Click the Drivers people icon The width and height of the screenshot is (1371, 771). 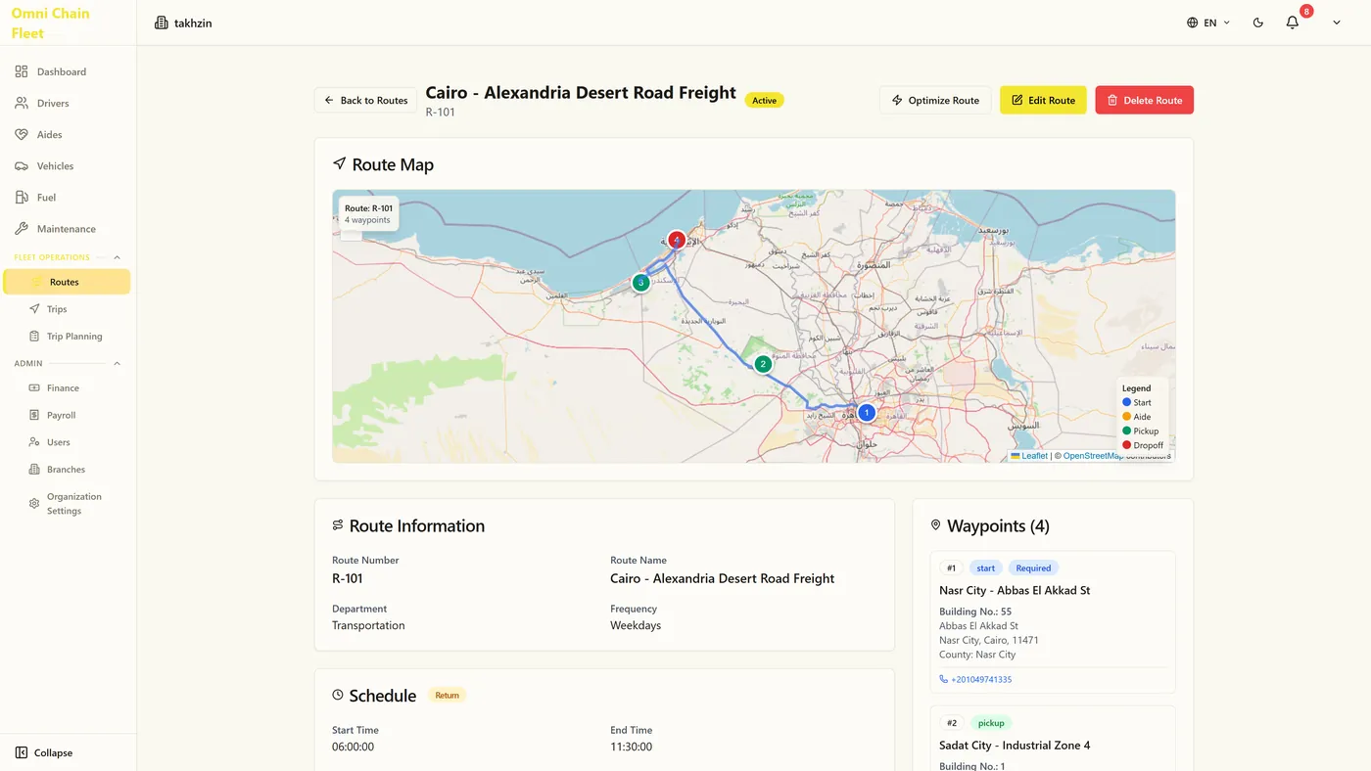click(22, 103)
